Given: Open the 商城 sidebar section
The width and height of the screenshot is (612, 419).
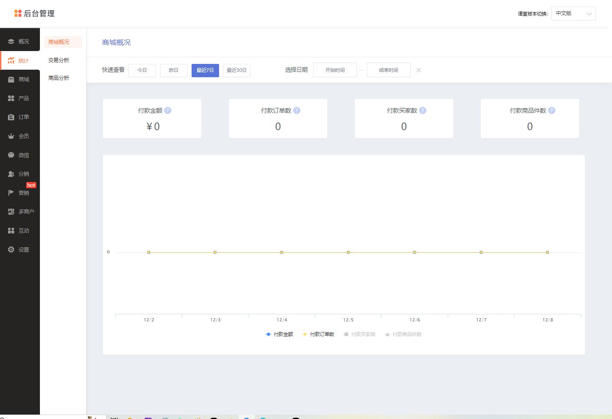Looking at the screenshot, I should (x=20, y=79).
